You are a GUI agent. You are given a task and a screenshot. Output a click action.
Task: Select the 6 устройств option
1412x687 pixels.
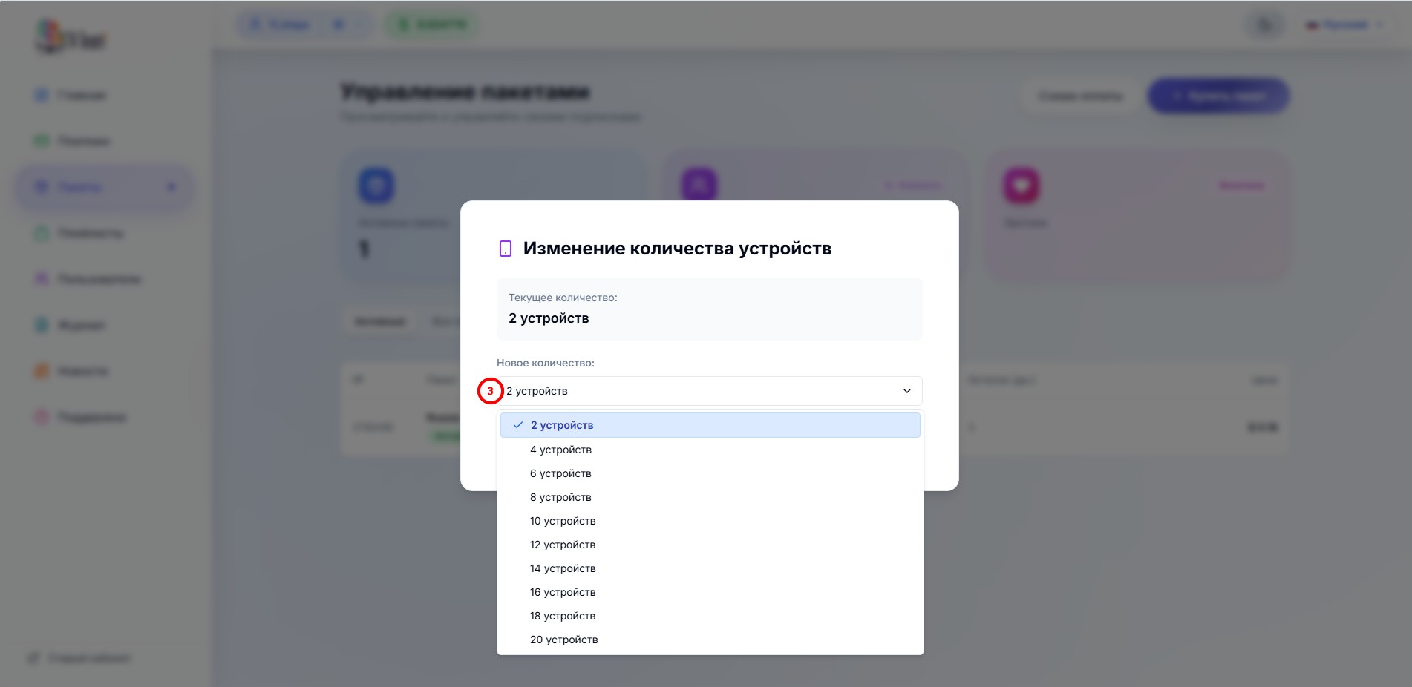(560, 473)
